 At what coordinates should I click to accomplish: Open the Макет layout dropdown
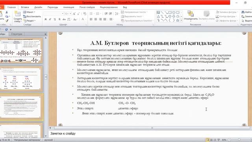[29, 12]
